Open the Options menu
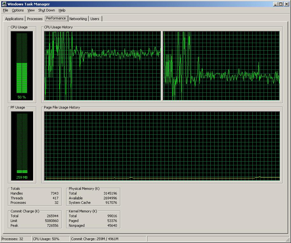291x243 pixels. pos(18,10)
